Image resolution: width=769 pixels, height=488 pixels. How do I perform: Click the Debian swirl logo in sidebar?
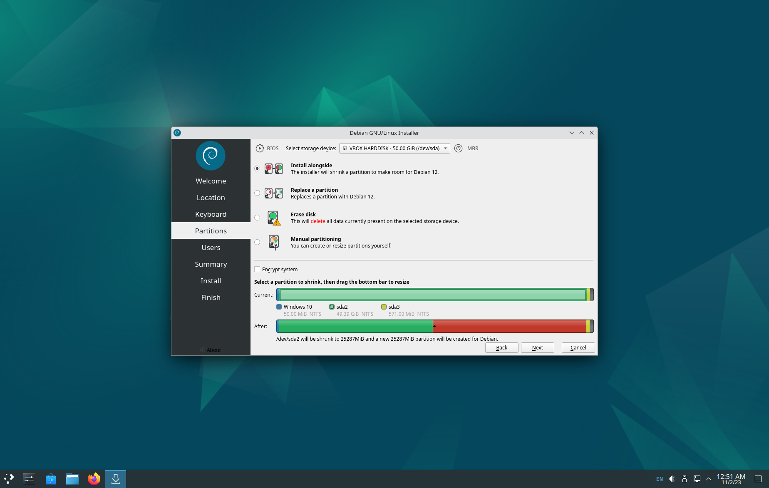pyautogui.click(x=211, y=156)
